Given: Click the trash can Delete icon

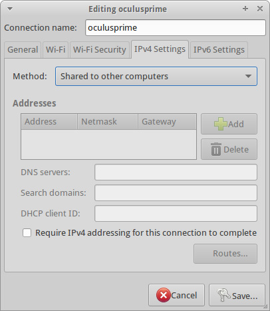Looking at the screenshot, I should click(x=216, y=149).
